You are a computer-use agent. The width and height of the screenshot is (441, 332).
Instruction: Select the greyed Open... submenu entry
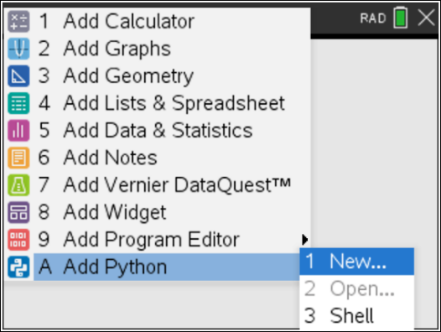357,289
